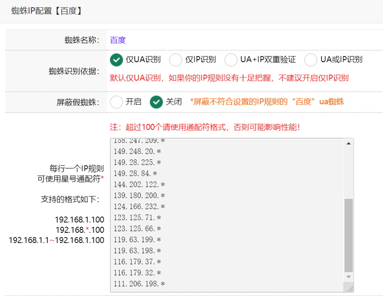Click the IP line 116.179.32.*
Image resolution: width=383 pixels, height=296 pixels.
tap(137, 273)
